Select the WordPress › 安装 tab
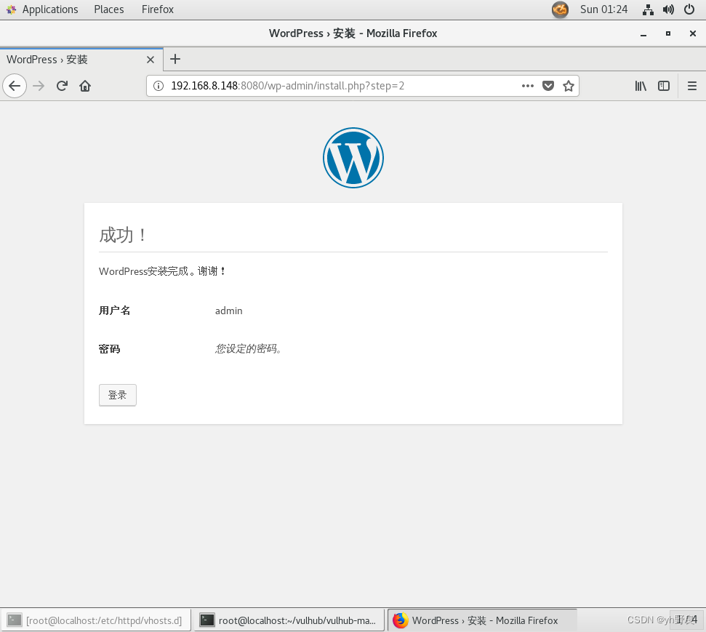Viewport: 706px width, 632px height. (x=81, y=60)
